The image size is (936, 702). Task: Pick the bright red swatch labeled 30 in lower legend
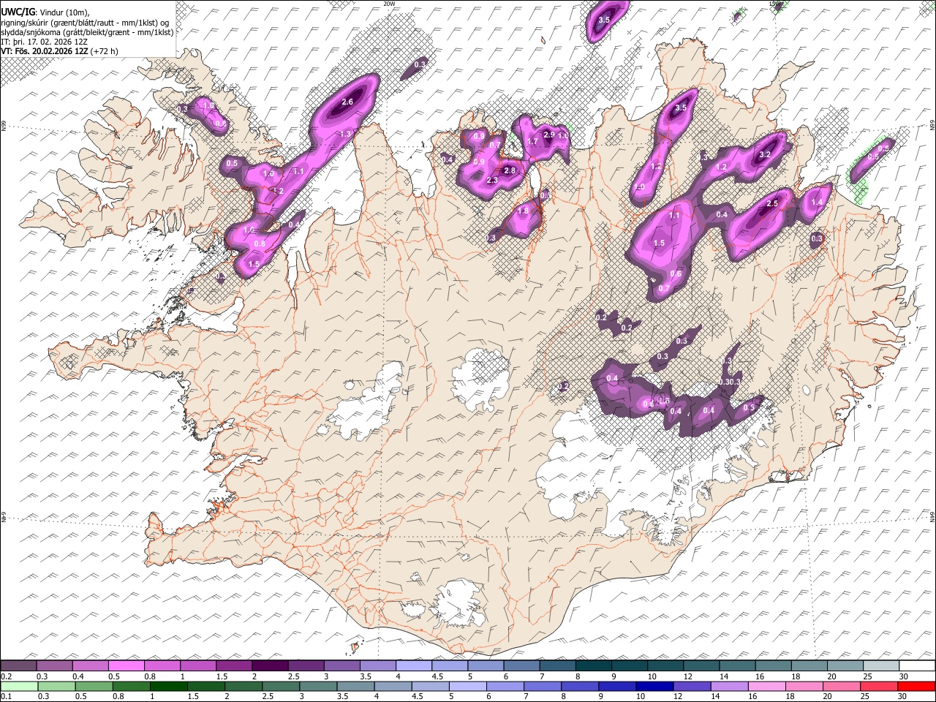click(x=916, y=686)
